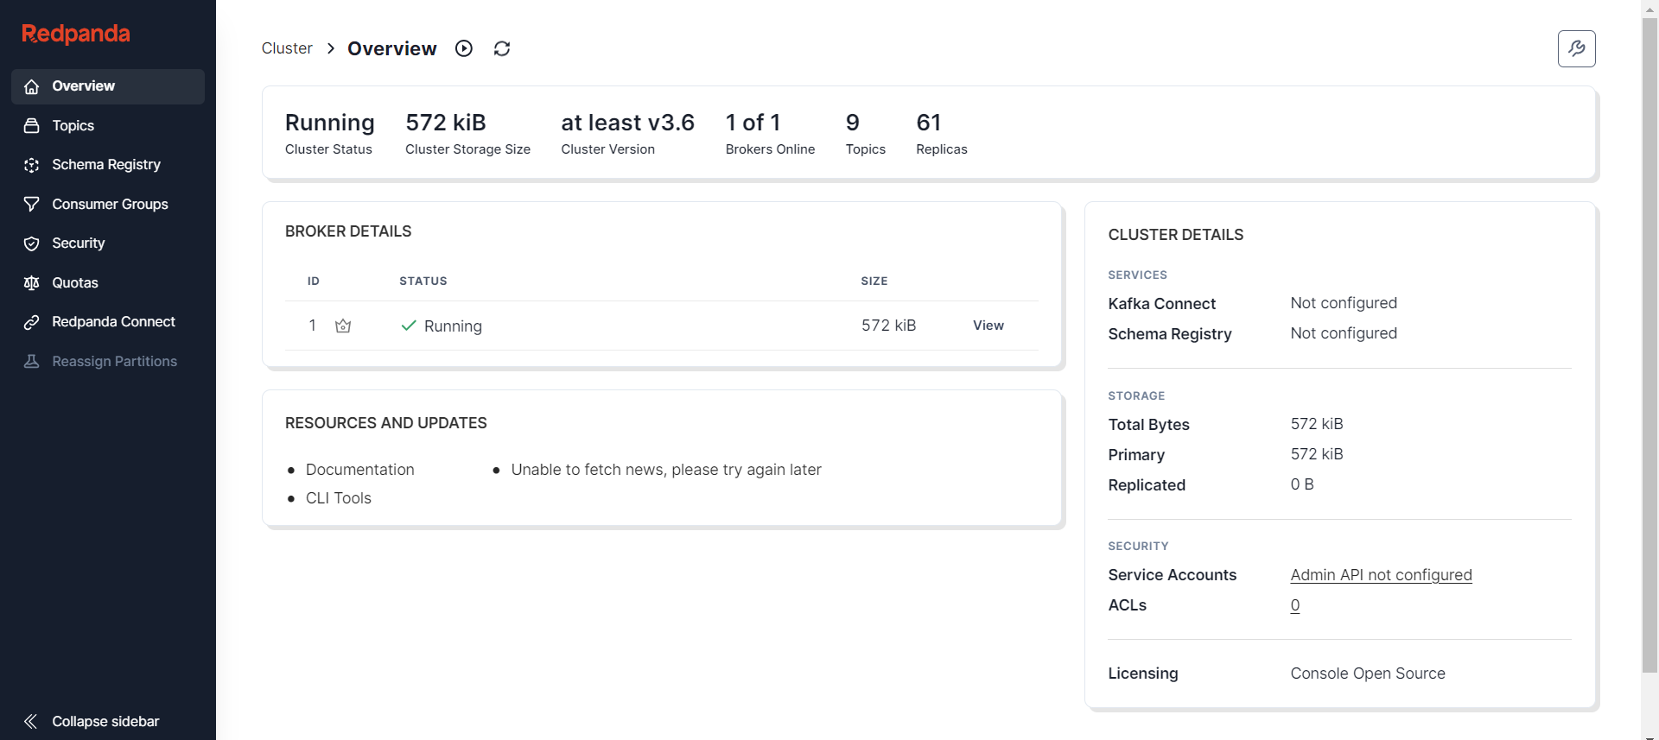Click the Quotas scale icon
1659x740 pixels.
pyautogui.click(x=32, y=283)
